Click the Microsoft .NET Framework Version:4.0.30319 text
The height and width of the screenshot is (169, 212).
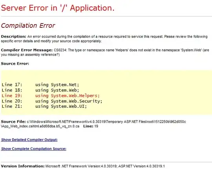point(81,166)
